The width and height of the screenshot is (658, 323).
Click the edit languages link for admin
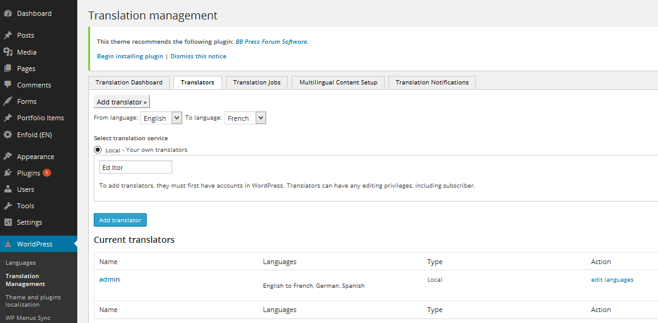(x=612, y=279)
